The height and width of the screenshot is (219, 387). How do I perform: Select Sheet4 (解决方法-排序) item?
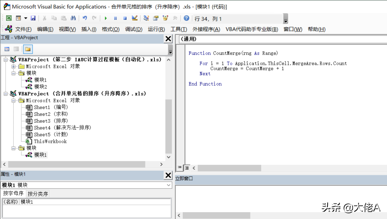[x=62, y=128]
